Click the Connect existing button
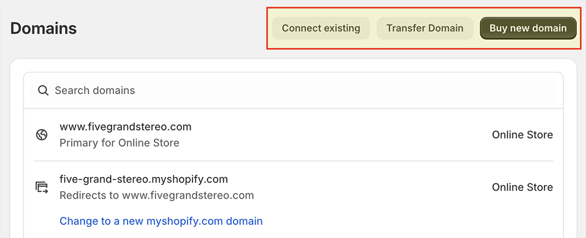The height and width of the screenshot is (238, 586). click(x=320, y=29)
